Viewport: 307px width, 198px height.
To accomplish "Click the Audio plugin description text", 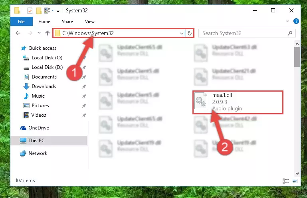I will (x=227, y=108).
